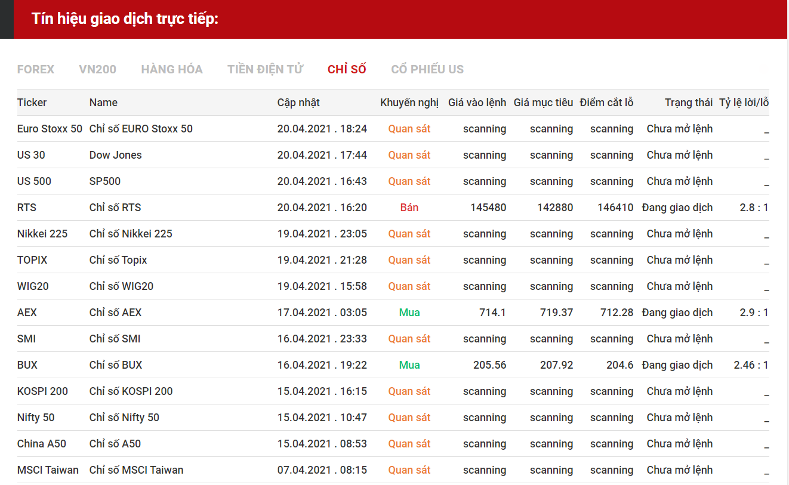Click the 2.8 : 1 ratio for RTS

(754, 208)
